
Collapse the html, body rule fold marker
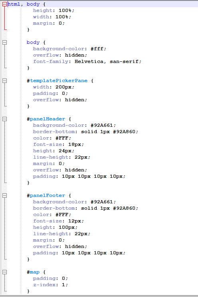(4, 4)
